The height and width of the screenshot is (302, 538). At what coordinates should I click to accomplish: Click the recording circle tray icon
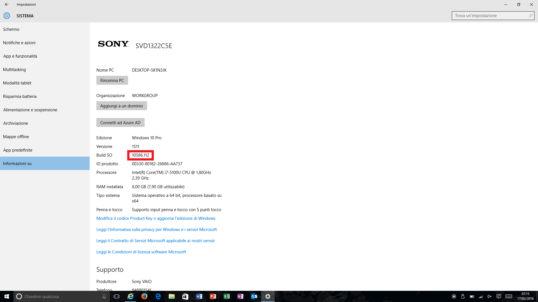tap(454, 296)
